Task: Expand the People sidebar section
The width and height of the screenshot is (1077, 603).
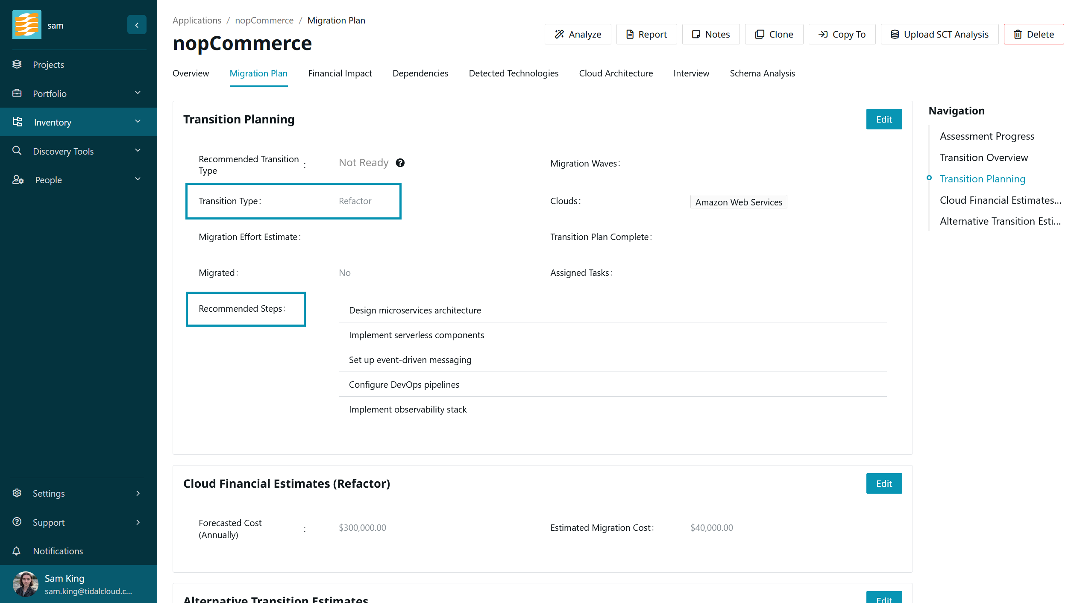Action: point(138,179)
